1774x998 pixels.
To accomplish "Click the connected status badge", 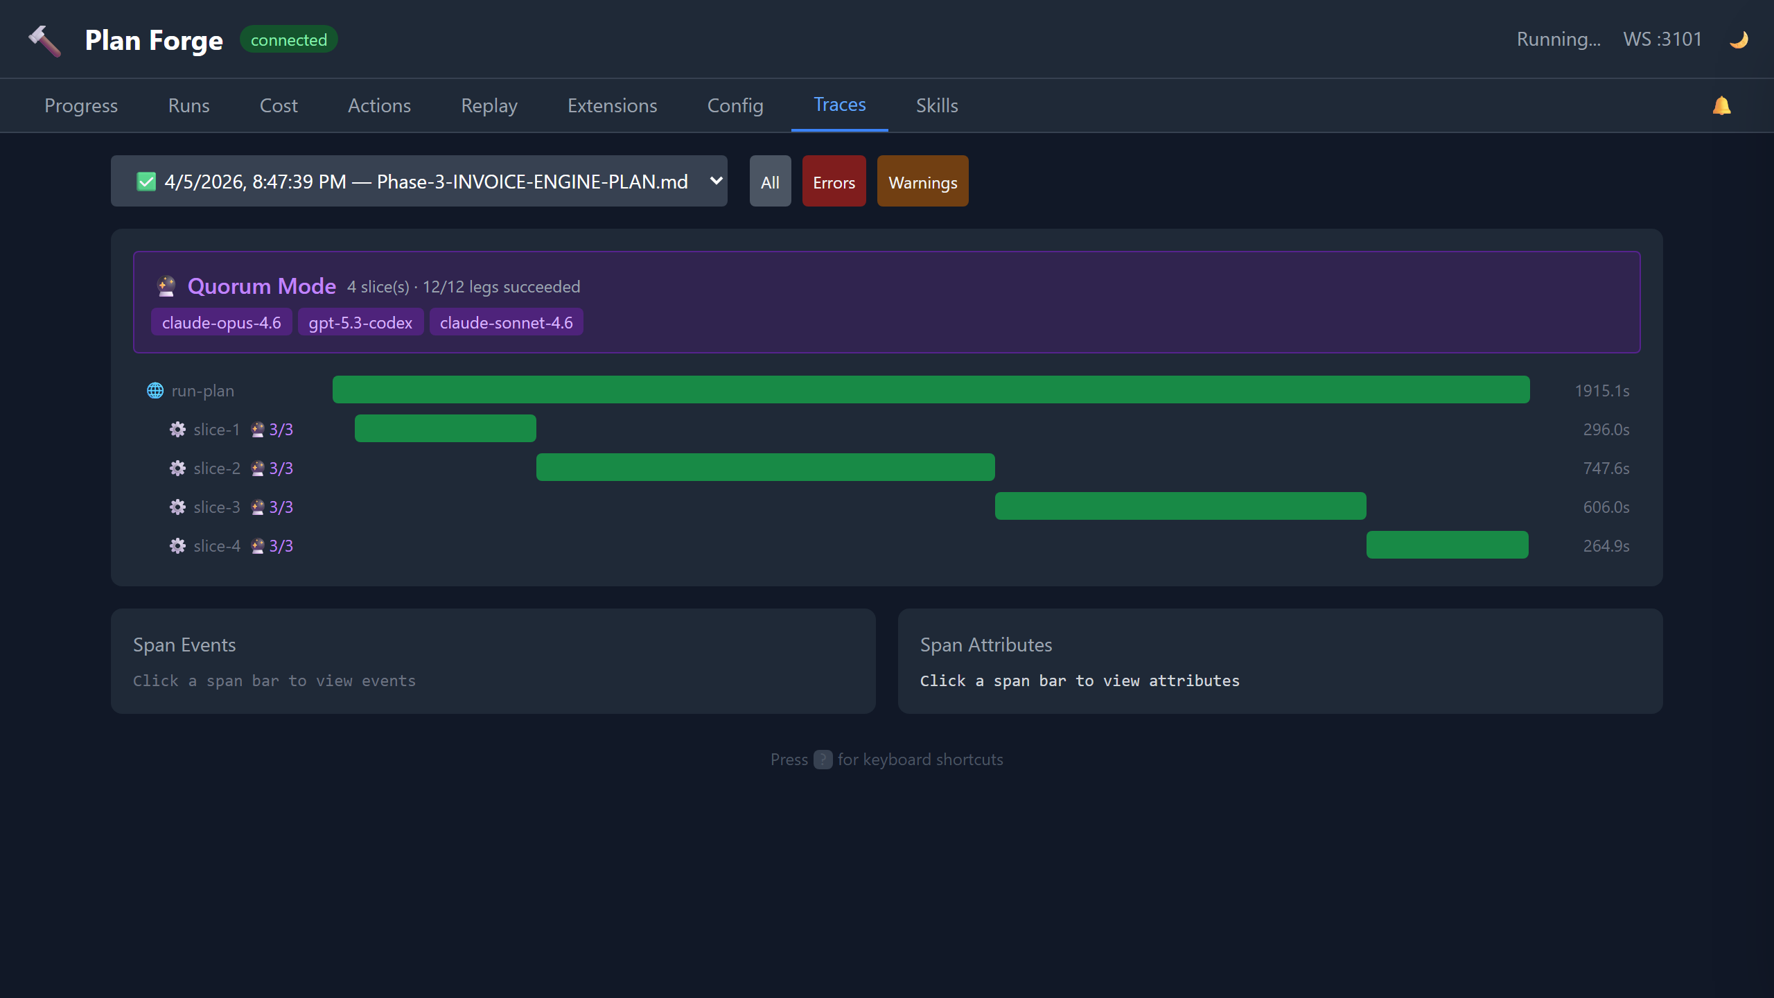I will point(288,39).
